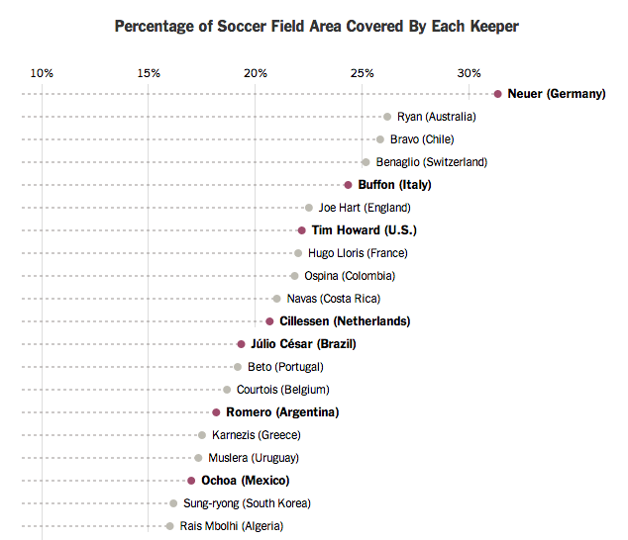Click the 20% axis tick label

[256, 73]
